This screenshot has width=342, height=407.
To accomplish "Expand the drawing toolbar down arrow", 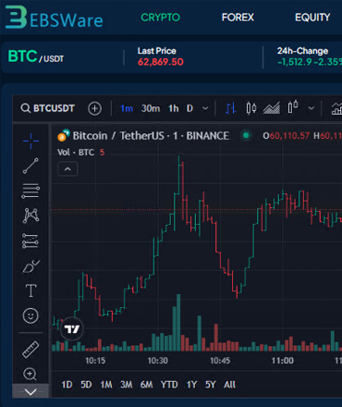I will point(31,391).
